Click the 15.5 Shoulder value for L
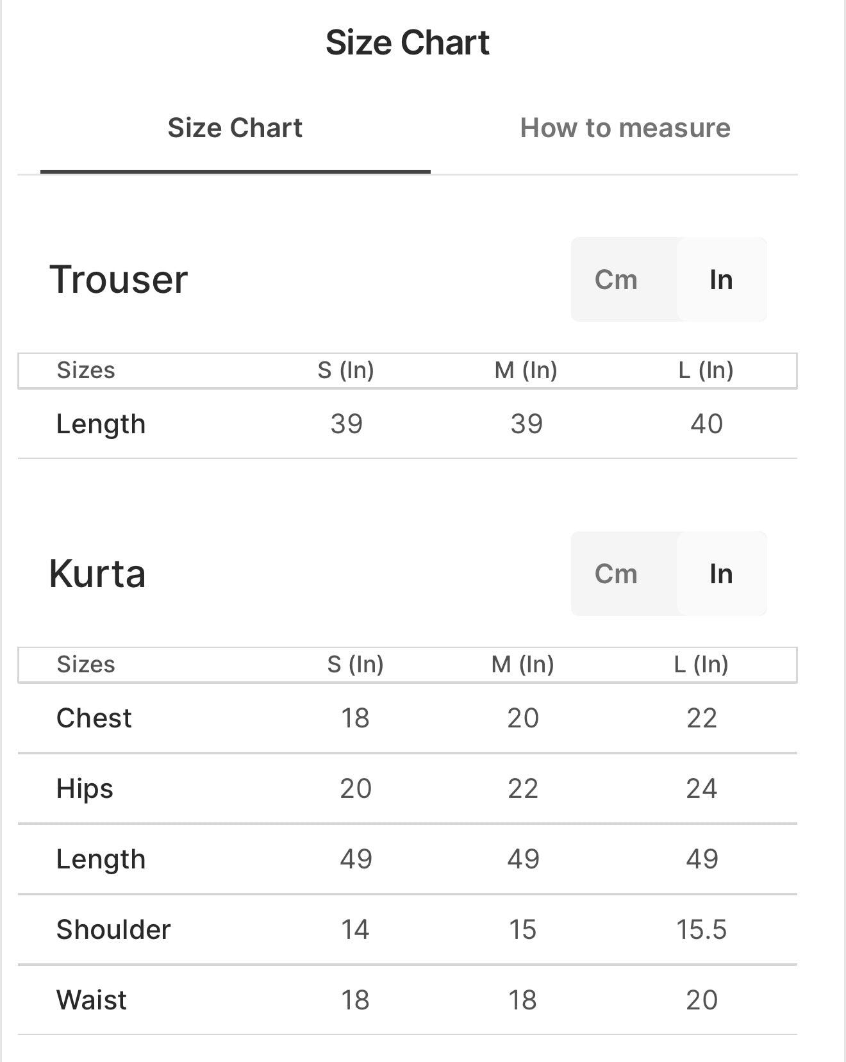This screenshot has height=1062, width=846. point(701,929)
